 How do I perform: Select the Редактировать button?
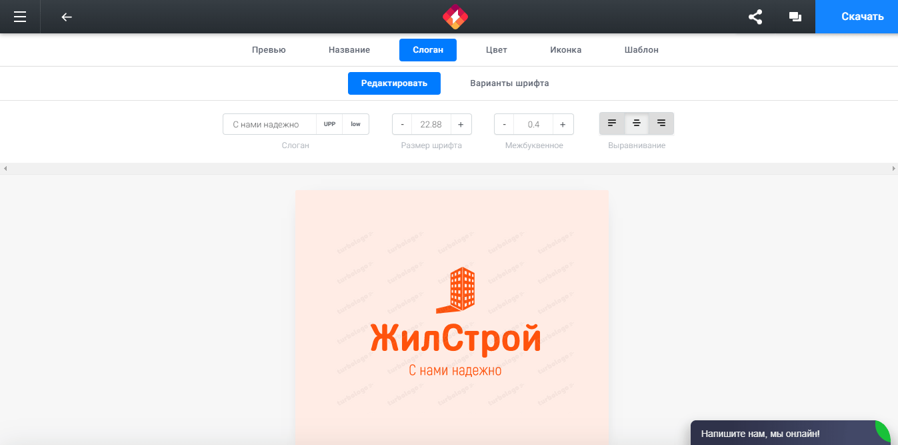(x=394, y=83)
